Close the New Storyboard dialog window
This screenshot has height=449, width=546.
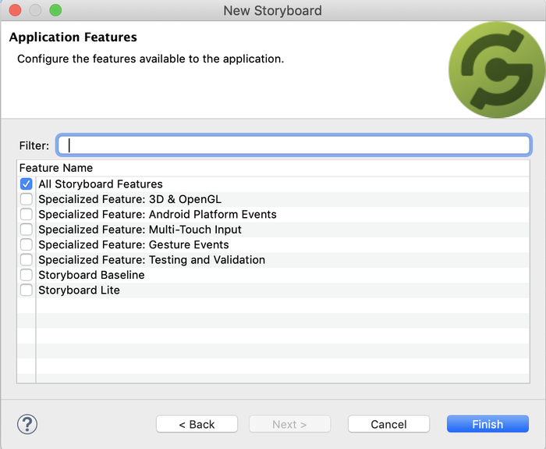(x=15, y=10)
